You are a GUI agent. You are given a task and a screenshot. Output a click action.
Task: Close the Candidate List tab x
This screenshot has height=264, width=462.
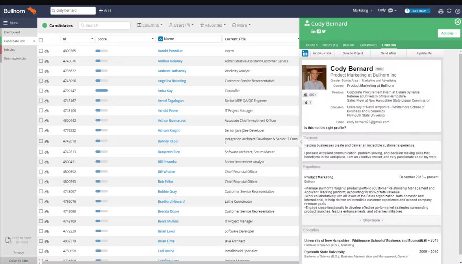[x=34, y=41]
